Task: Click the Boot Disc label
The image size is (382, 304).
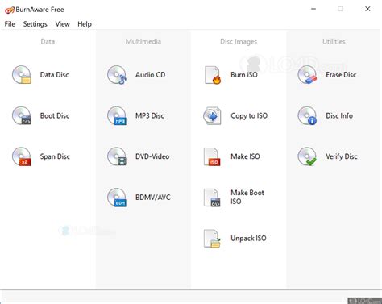Action: click(55, 115)
